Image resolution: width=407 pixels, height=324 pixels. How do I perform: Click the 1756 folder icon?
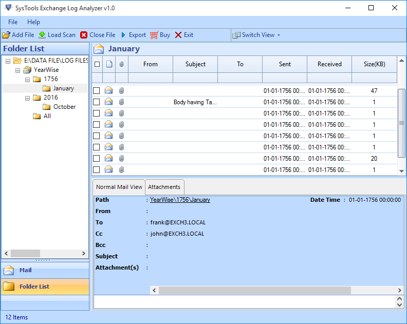click(x=37, y=79)
